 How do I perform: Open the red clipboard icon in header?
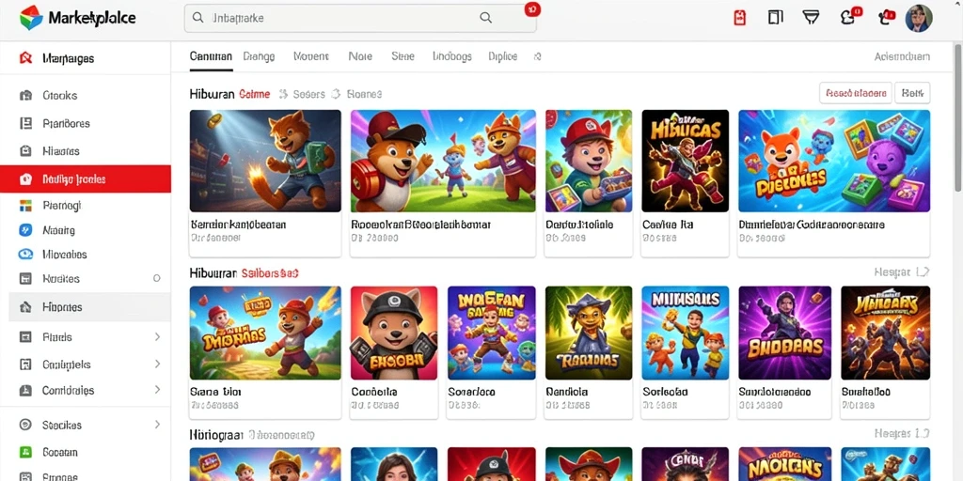(739, 18)
